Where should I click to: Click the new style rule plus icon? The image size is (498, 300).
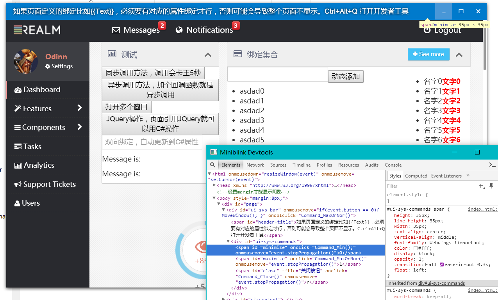482,186
